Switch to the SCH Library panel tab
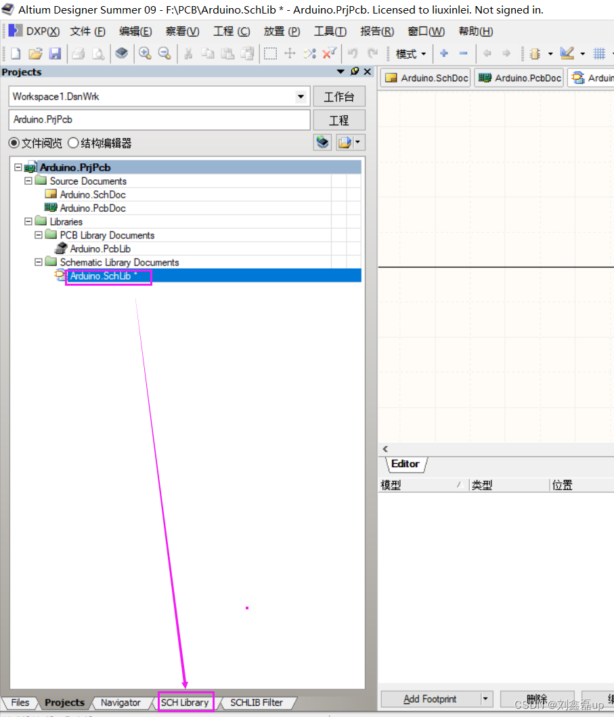This screenshot has width=614, height=717. pos(185,702)
